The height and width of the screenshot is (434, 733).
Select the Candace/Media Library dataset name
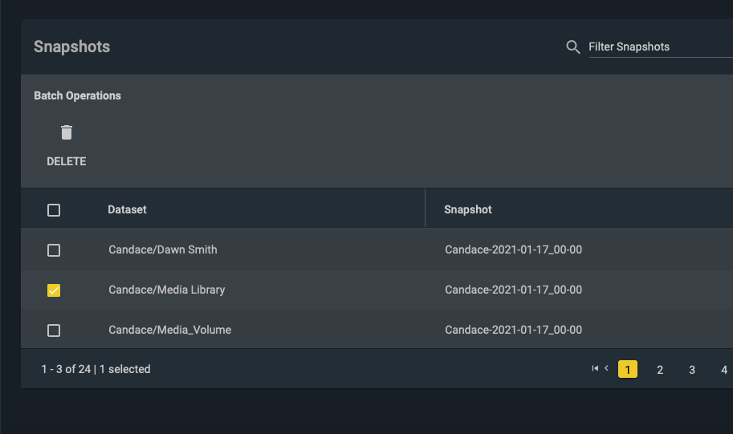click(x=167, y=290)
